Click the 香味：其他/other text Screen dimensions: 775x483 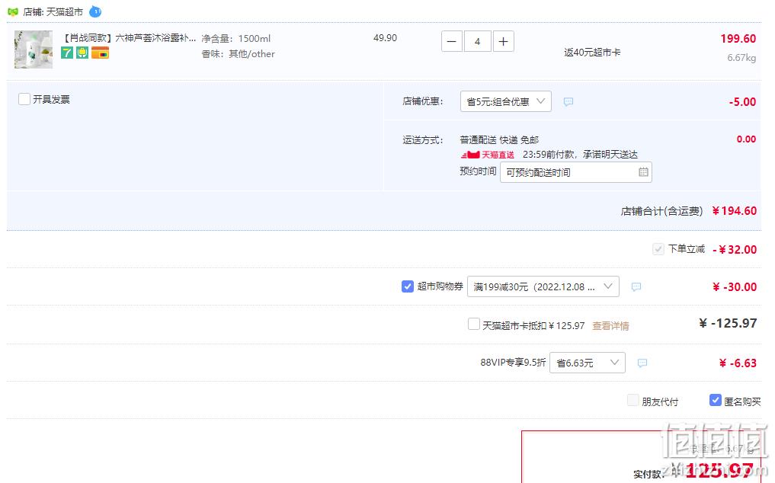[x=239, y=54]
